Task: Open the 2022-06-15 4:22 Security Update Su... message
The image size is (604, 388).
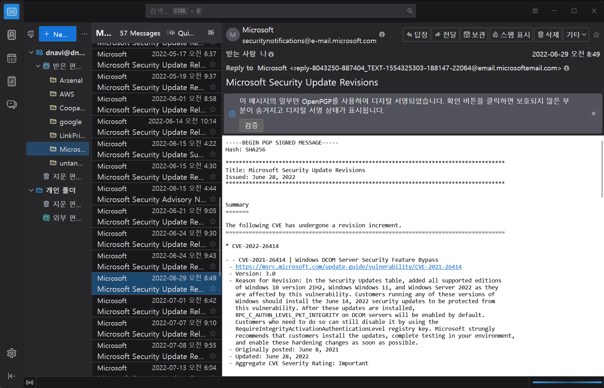Action: click(157, 149)
